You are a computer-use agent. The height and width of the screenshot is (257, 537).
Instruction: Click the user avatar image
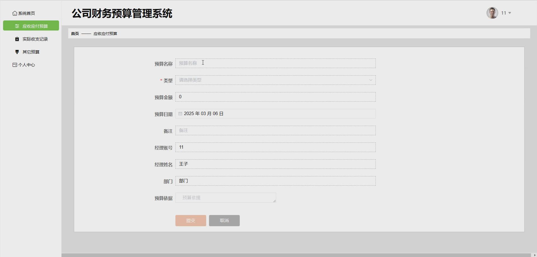click(x=492, y=13)
